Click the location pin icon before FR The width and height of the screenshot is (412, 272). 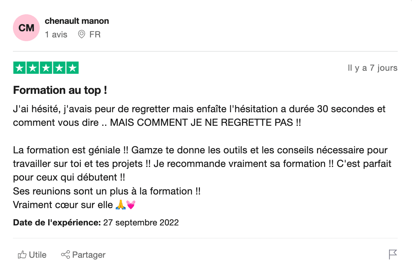tap(81, 34)
